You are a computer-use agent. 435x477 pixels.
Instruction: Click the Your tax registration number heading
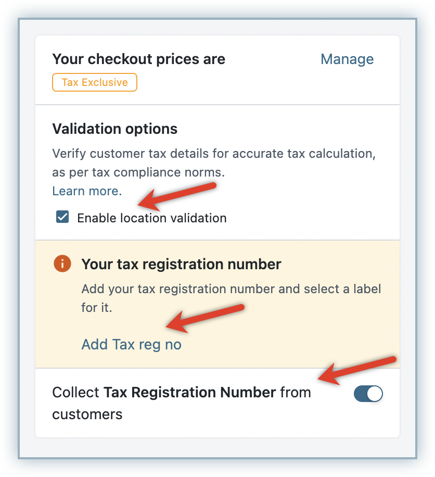tap(181, 264)
